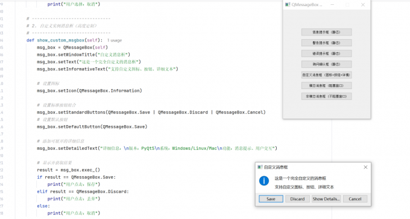Click 自定义消息框 (图标+按钮+详情) button
This screenshot has width=410, height=219.
(x=326, y=75)
